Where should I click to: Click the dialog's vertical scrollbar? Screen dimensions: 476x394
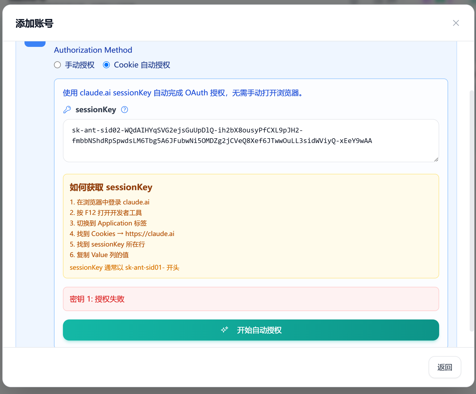tap(472, 211)
